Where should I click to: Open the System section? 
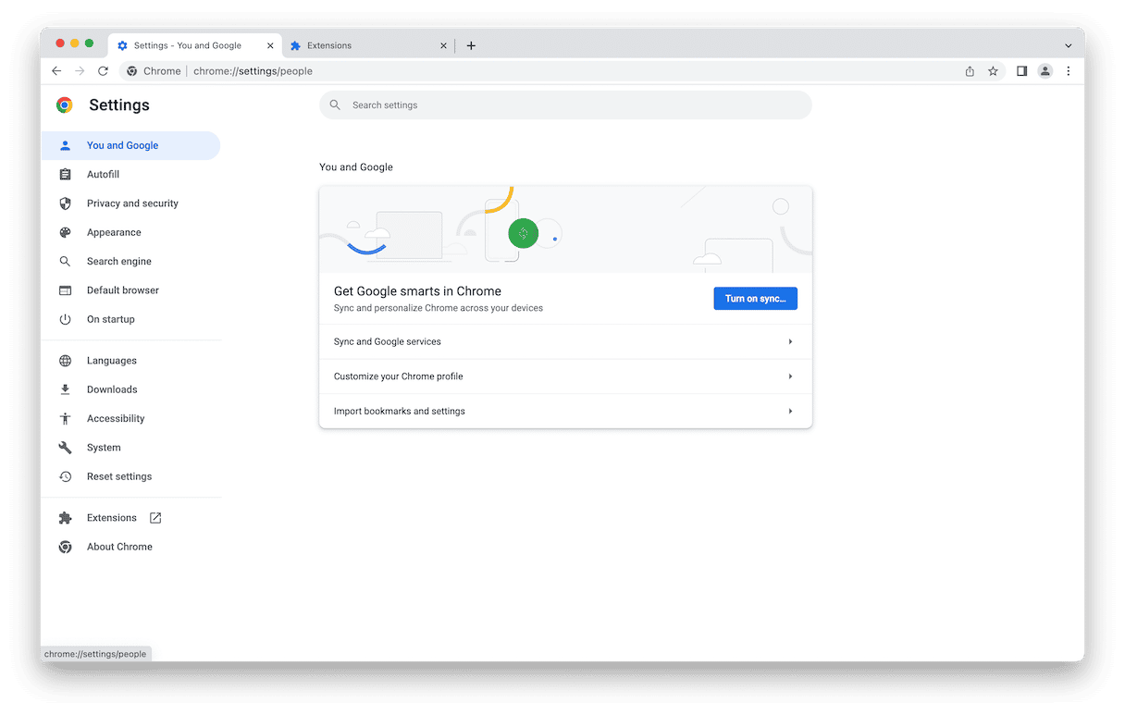click(130, 448)
